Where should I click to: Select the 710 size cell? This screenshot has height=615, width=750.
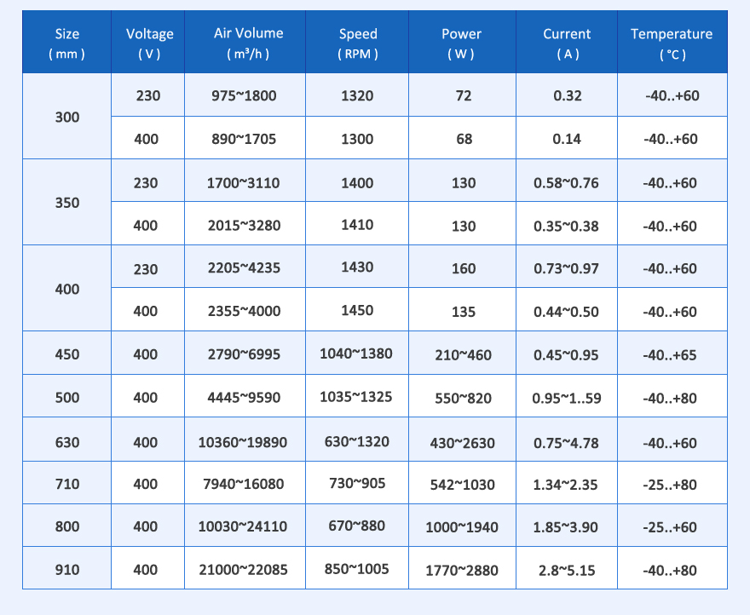tap(66, 484)
